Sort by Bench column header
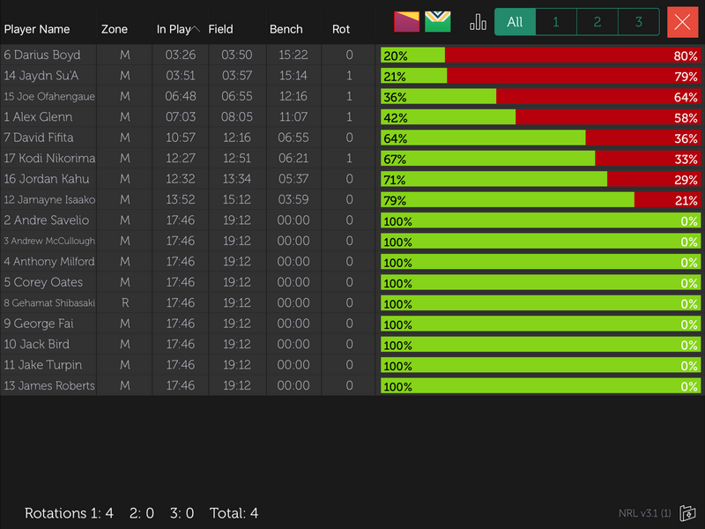This screenshot has height=529, width=705. (286, 29)
